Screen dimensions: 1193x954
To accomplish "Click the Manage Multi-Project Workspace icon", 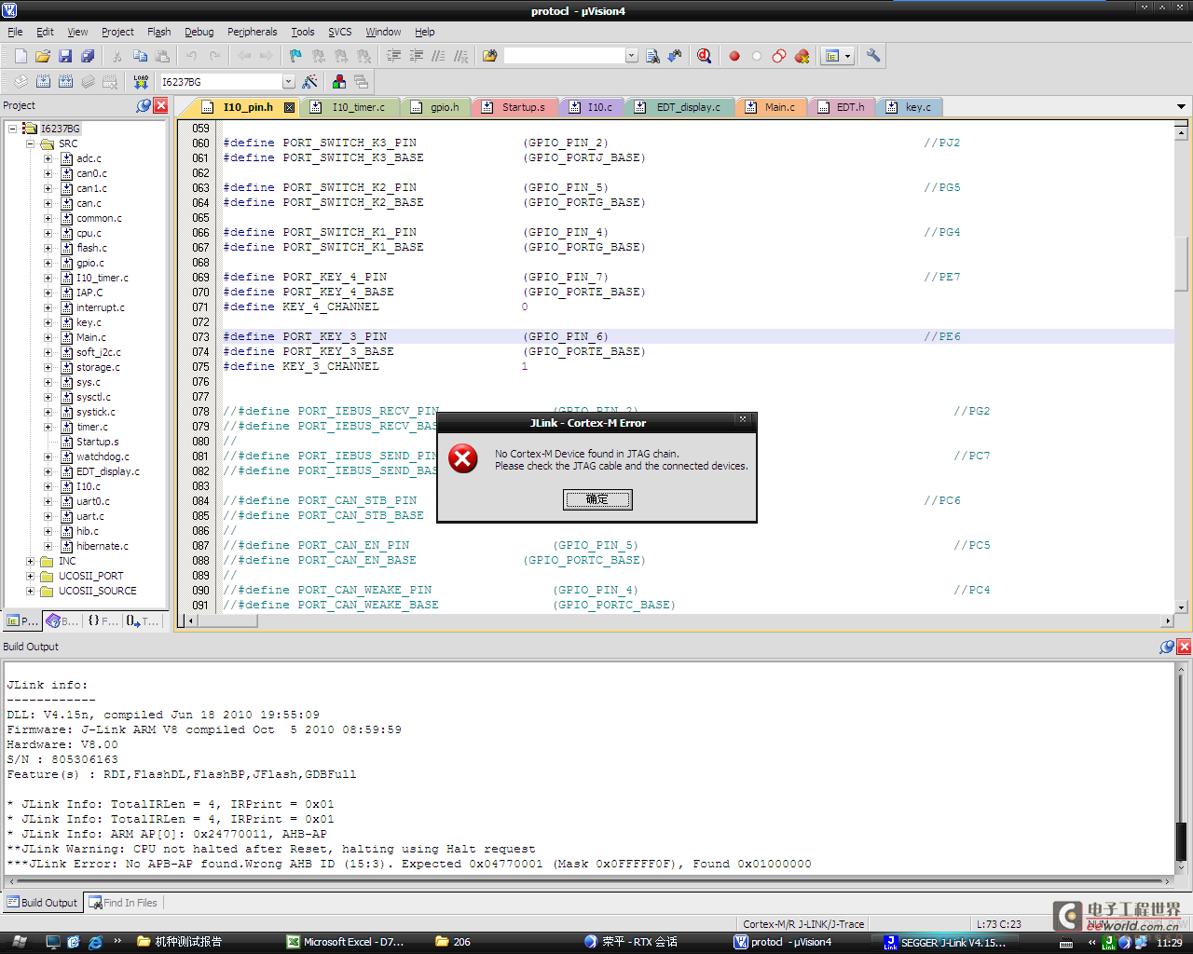I will pos(362,82).
